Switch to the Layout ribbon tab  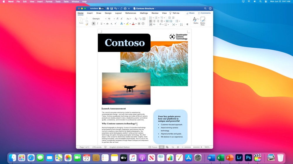tap(118, 13)
